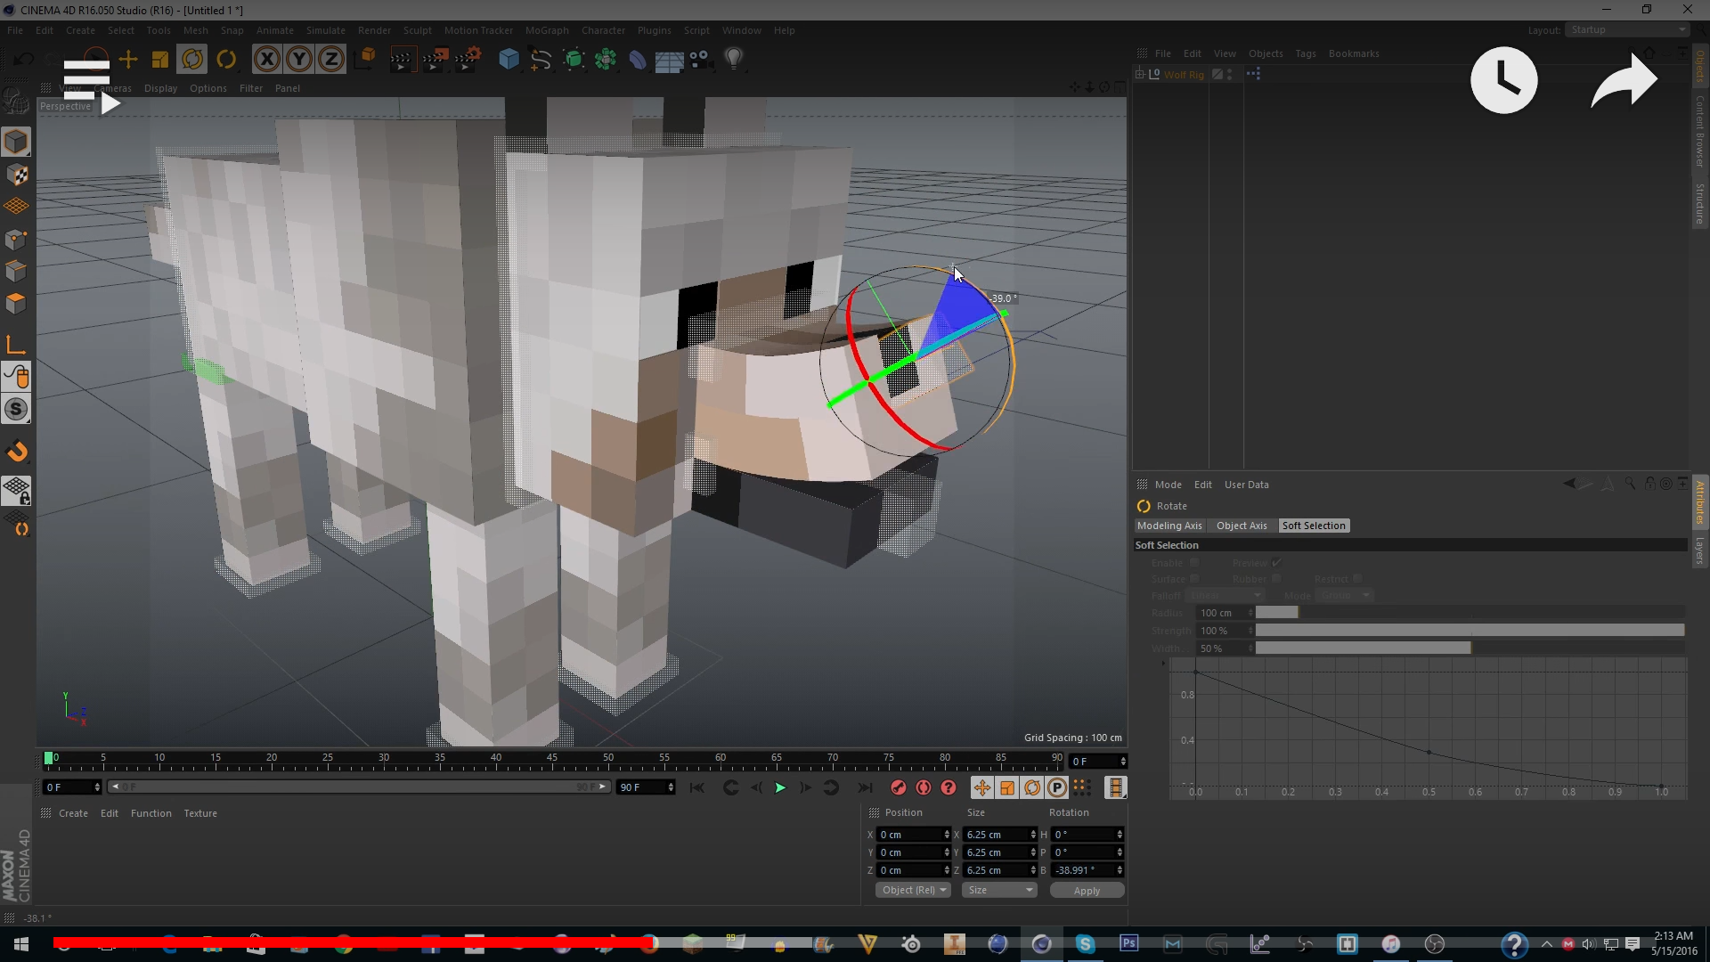Viewport: 1710px width, 962px height.
Task: Go to start of animation
Action: (x=696, y=788)
